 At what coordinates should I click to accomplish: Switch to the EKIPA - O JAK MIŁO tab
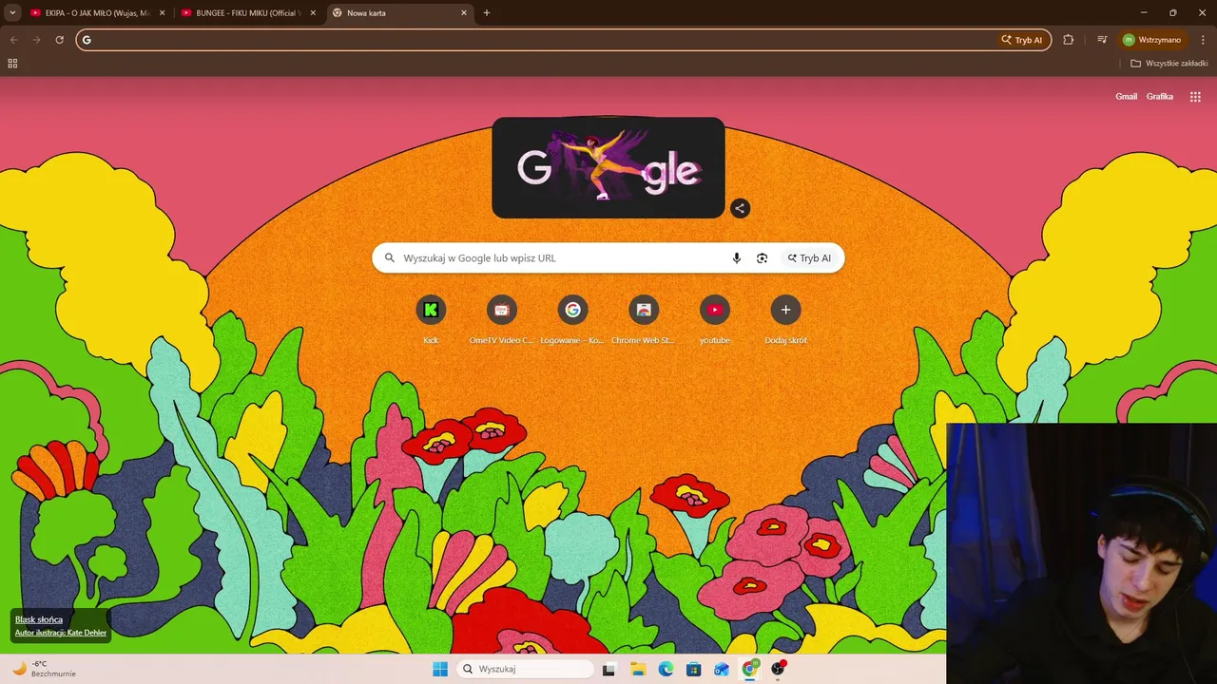(98, 13)
